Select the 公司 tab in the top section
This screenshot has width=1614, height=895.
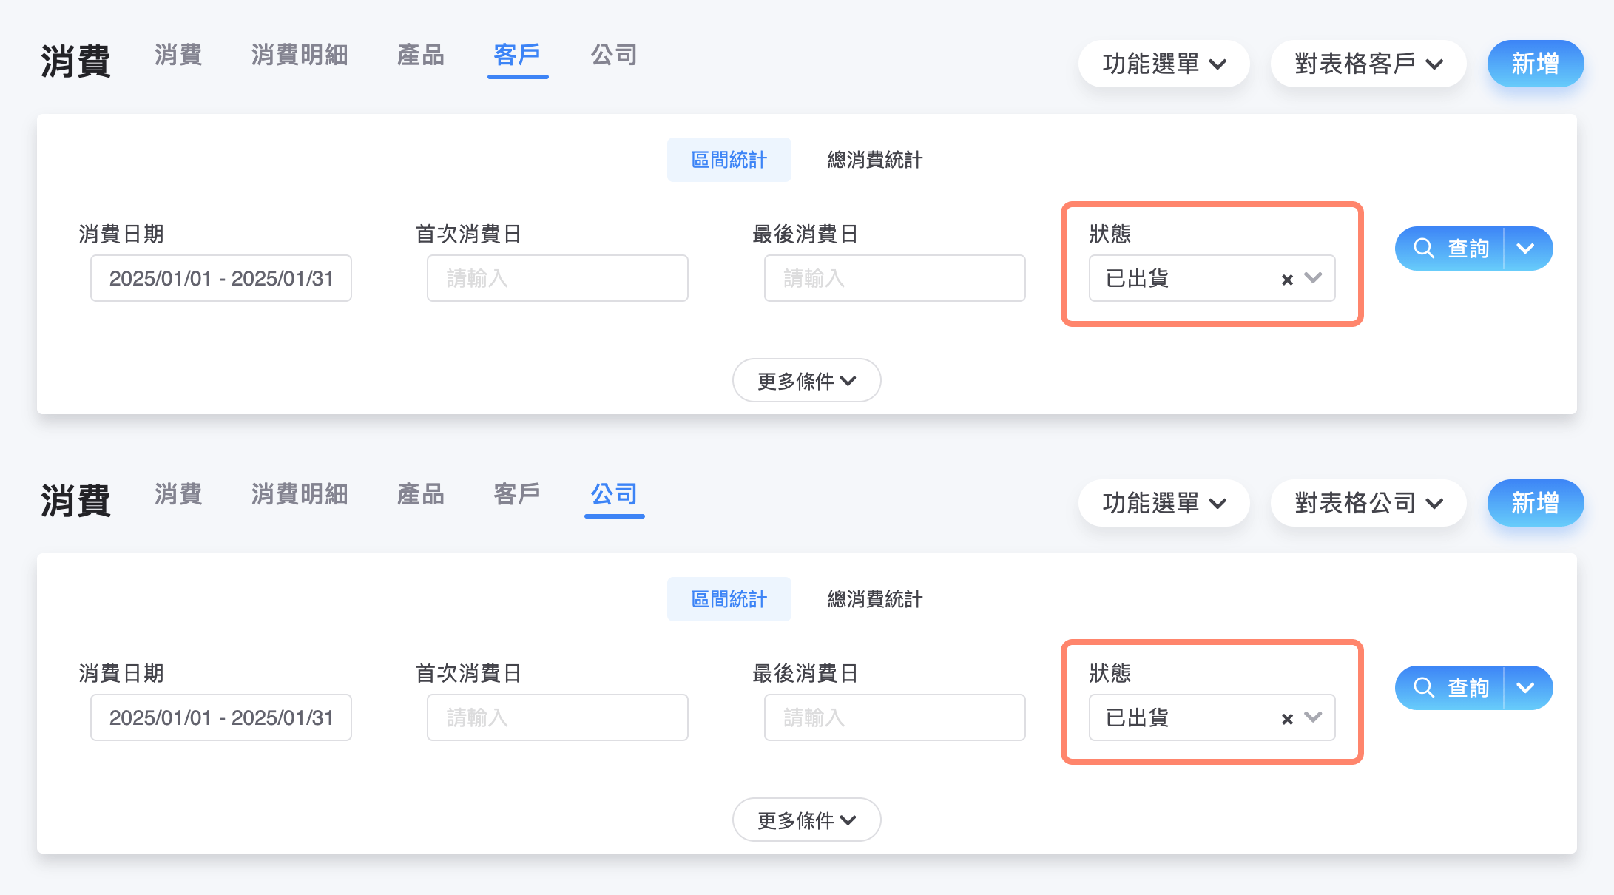[x=613, y=55]
